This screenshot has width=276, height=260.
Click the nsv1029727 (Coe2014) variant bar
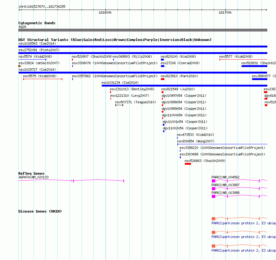tap(143, 73)
